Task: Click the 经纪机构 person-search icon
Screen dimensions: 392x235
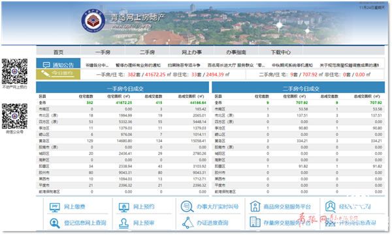Action: point(330,206)
